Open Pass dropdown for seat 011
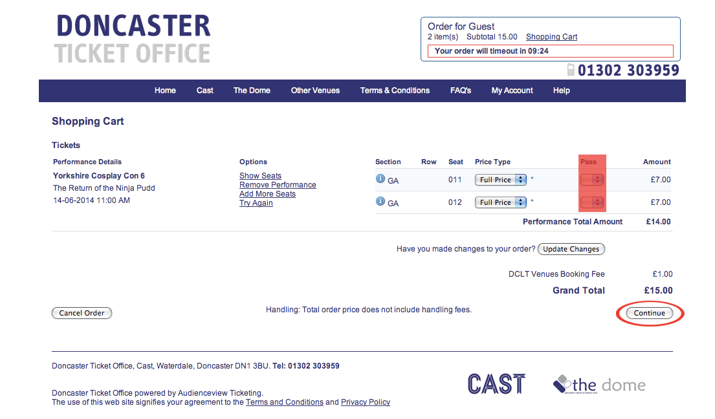 click(x=592, y=180)
